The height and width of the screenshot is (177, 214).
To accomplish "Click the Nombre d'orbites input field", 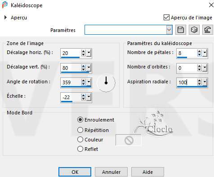I will click(187, 68).
